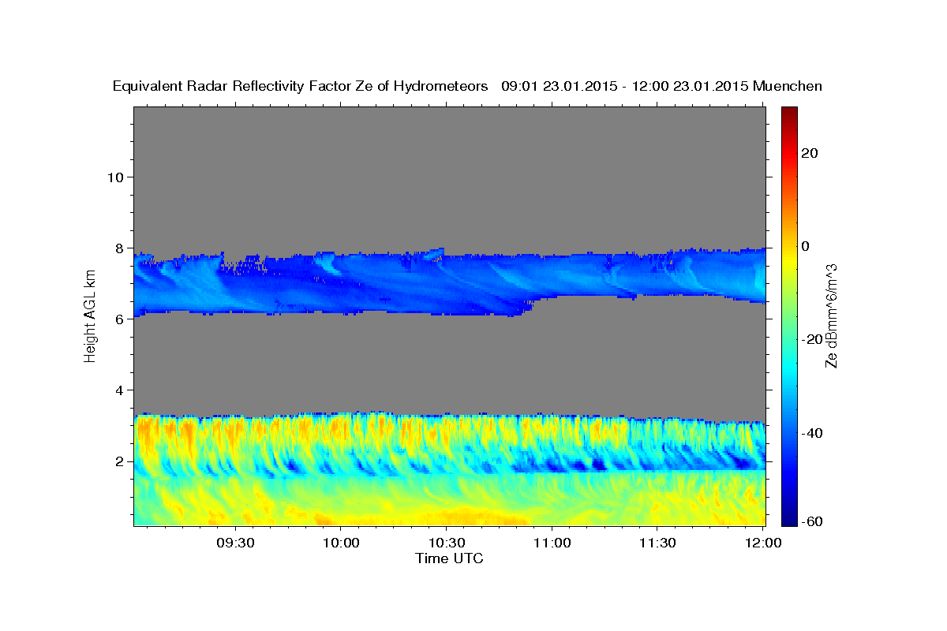The image size is (947, 631).
Task: Click the '11:00' time axis label
Action: click(x=552, y=543)
